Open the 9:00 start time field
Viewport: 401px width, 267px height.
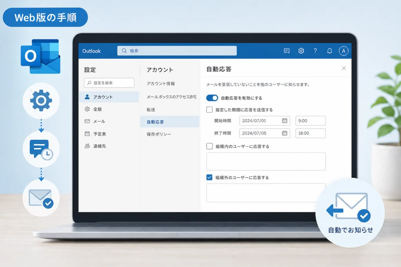click(311, 121)
